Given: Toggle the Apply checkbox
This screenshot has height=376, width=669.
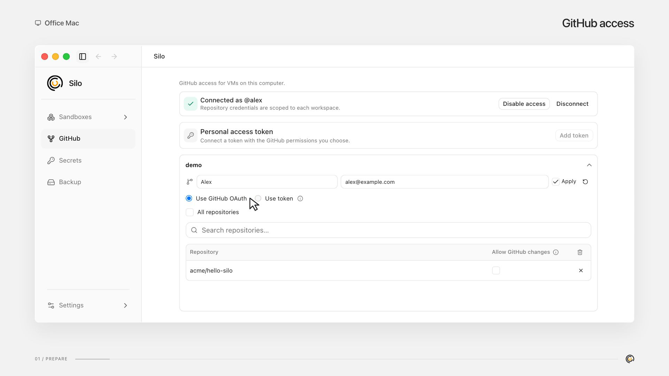Looking at the screenshot, I should [556, 182].
